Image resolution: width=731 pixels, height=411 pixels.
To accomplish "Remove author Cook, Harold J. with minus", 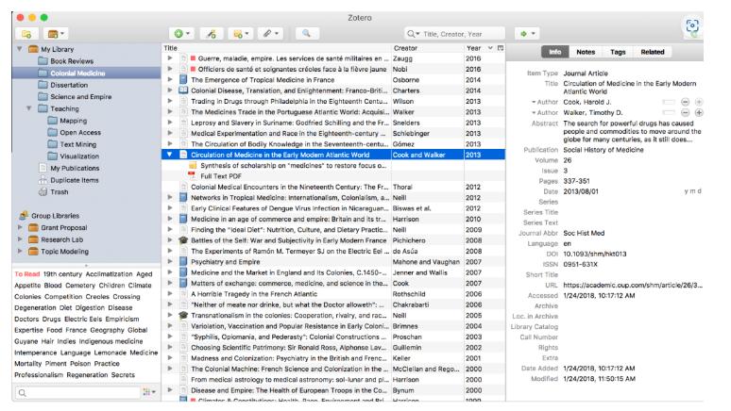I will (x=685, y=102).
